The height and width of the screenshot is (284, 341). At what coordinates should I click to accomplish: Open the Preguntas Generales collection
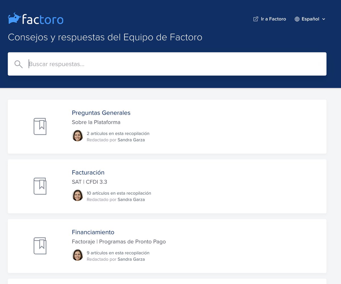(101, 113)
